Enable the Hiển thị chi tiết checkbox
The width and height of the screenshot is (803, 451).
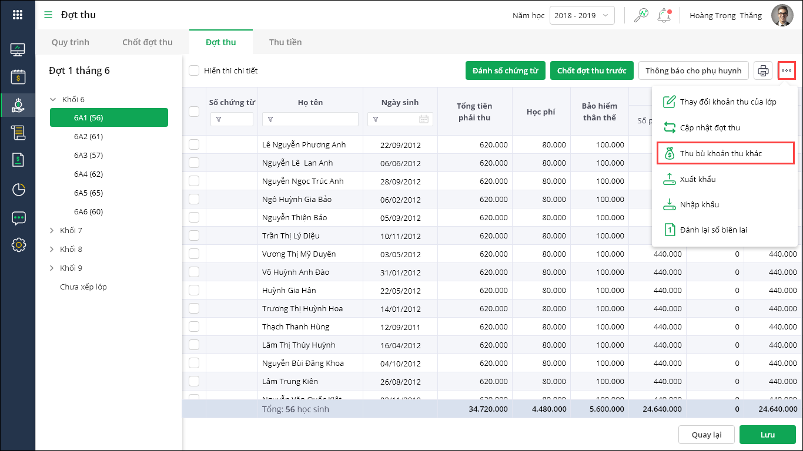point(194,70)
